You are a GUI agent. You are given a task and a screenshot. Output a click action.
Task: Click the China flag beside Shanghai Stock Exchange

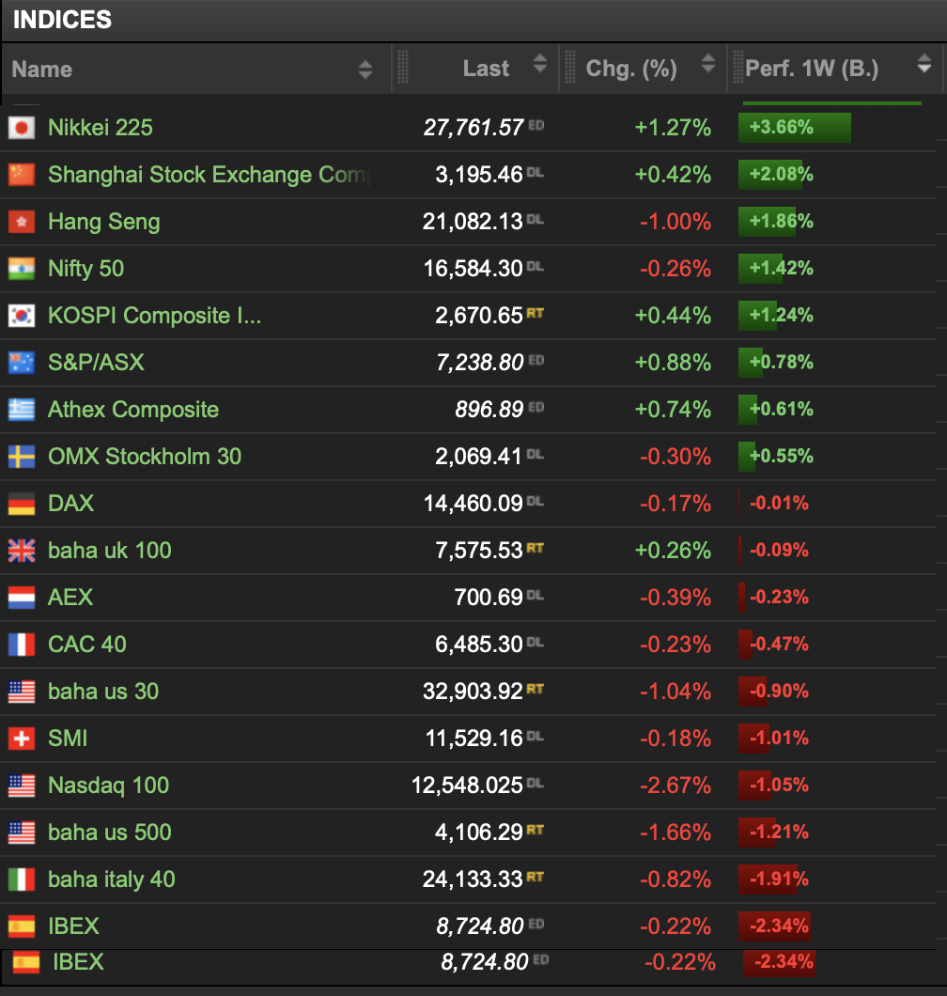[x=22, y=175]
